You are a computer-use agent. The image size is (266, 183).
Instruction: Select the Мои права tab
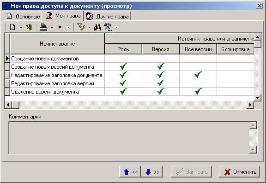(63, 16)
